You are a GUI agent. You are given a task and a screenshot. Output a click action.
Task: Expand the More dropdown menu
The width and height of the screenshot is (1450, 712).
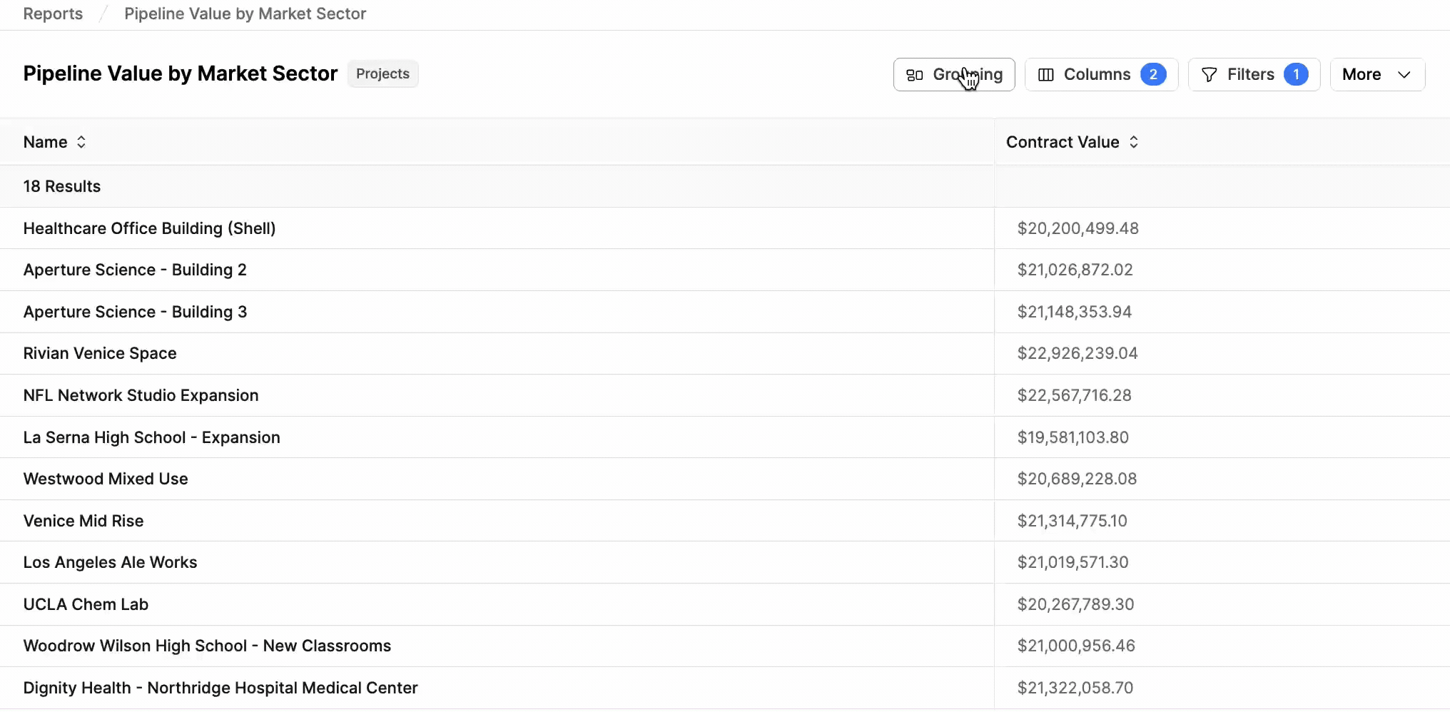click(x=1377, y=74)
